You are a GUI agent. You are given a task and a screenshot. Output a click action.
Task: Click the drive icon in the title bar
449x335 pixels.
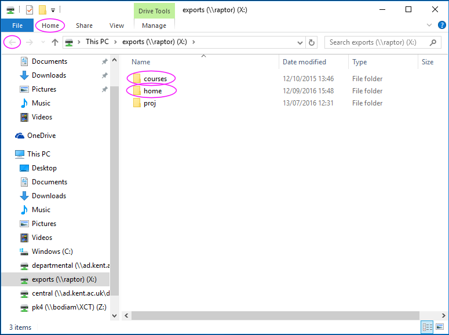click(10, 10)
